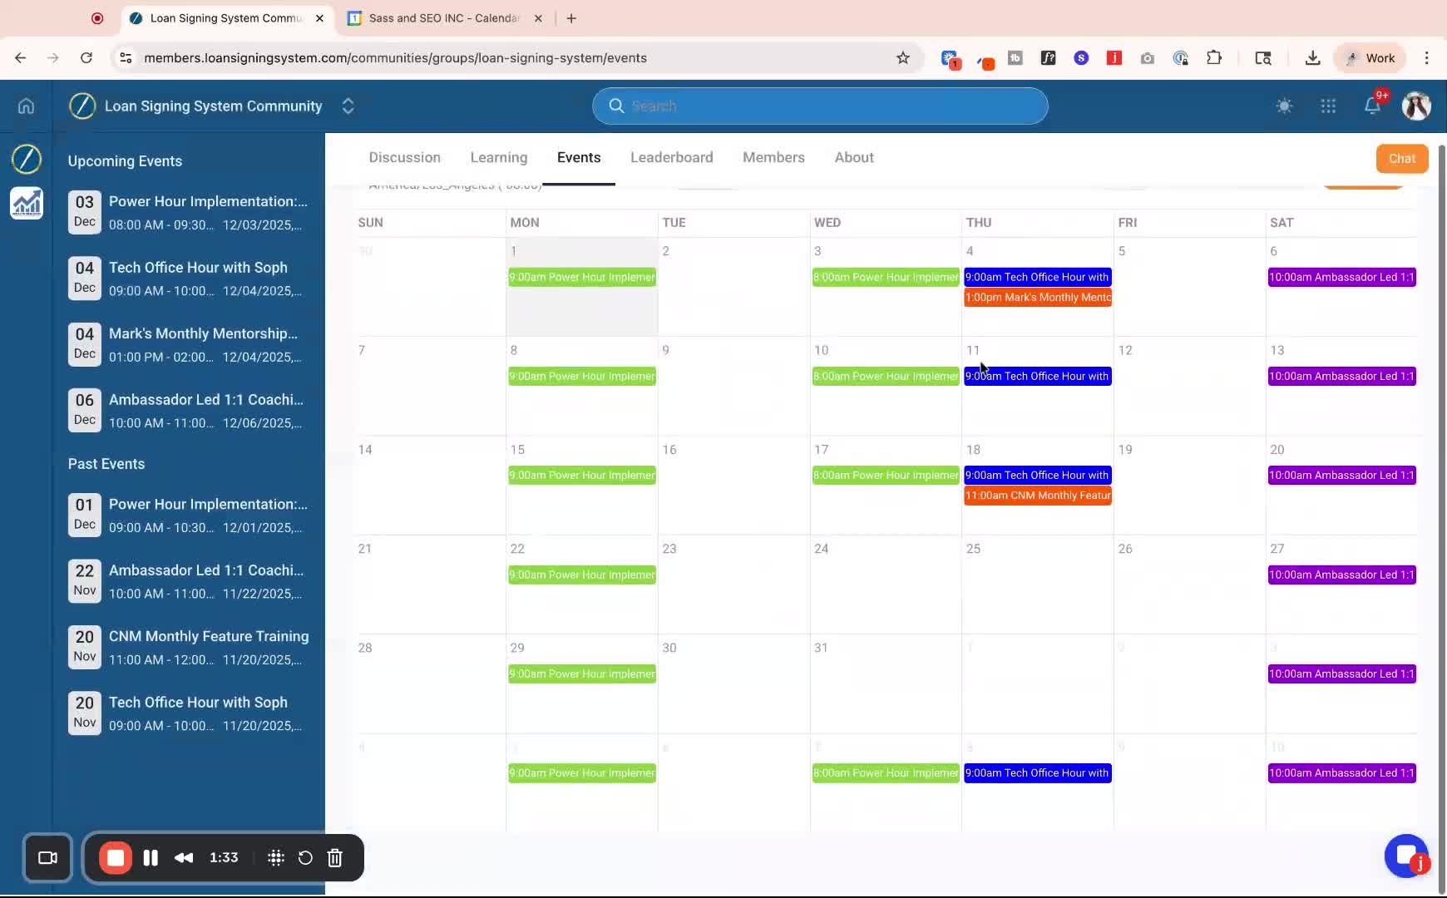The width and height of the screenshot is (1447, 898).
Task: Toggle the light/dark theme sun icon
Action: coord(1284,106)
